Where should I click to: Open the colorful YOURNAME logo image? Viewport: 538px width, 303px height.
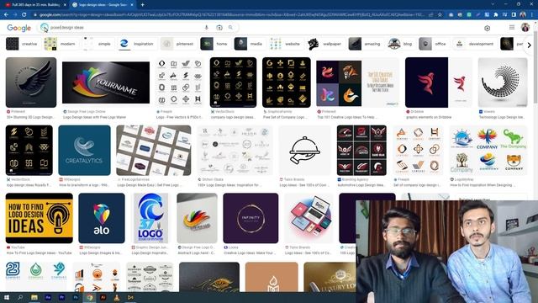pyautogui.click(x=106, y=82)
